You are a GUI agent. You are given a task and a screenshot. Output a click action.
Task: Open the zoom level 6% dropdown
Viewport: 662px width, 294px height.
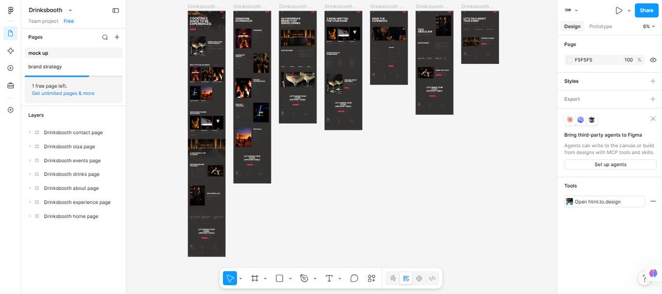tap(649, 26)
